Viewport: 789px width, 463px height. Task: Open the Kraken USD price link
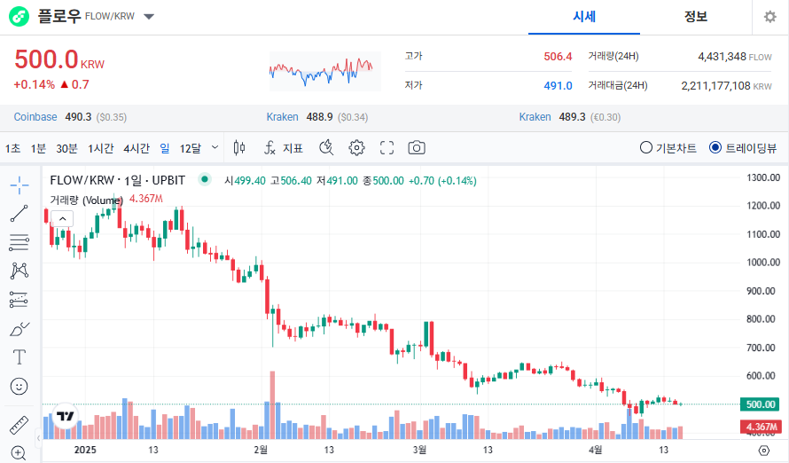(282, 117)
